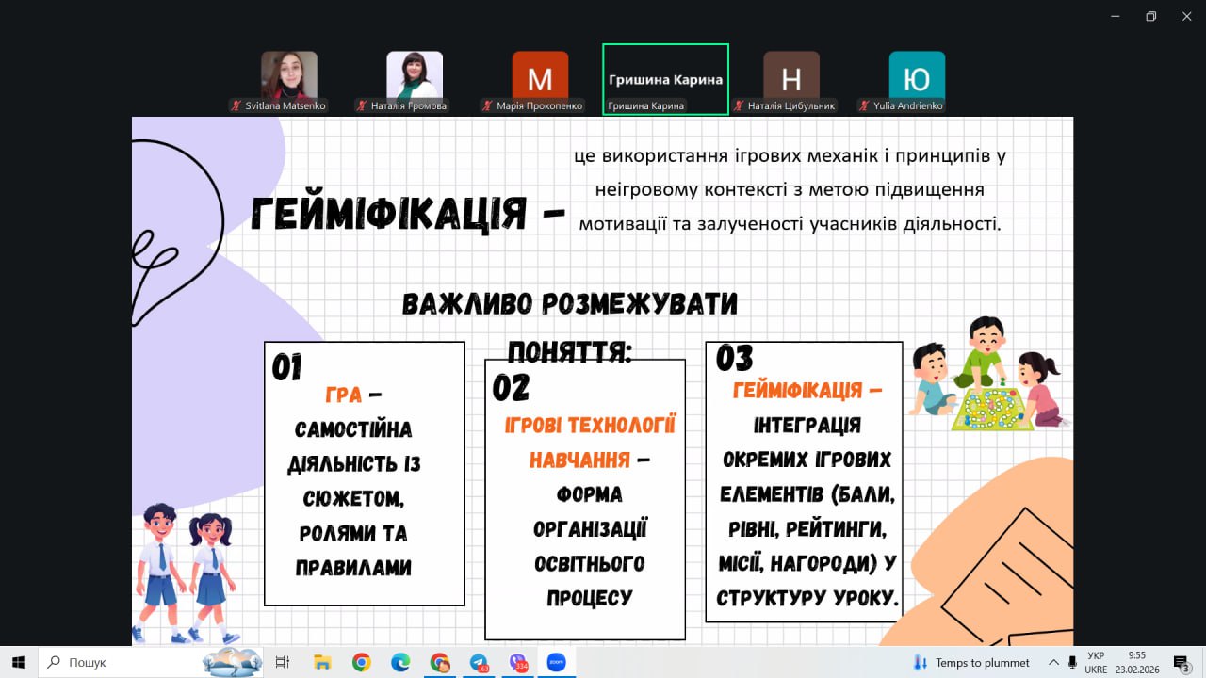Click the Пошук search box
Viewport: 1206px width, 678px height.
pos(122,662)
